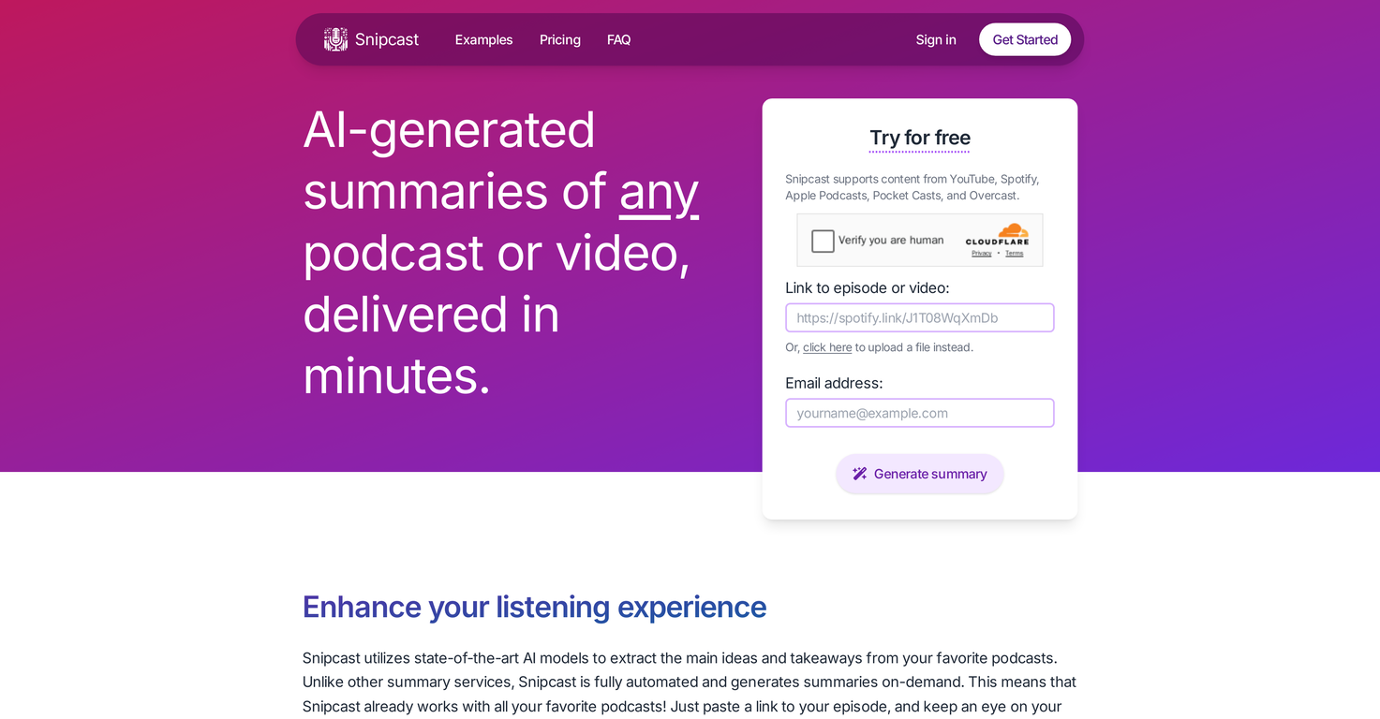1380x719 pixels.
Task: Open the FAQ section
Action: point(618,39)
